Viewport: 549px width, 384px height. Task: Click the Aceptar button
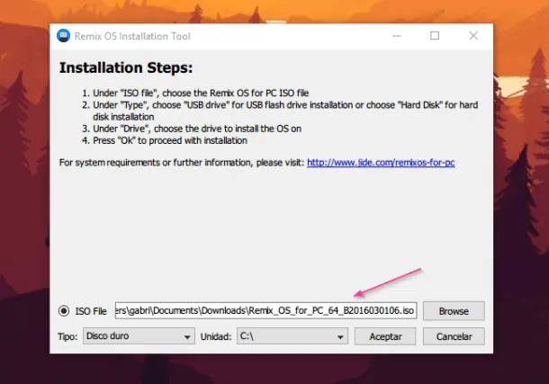(385, 336)
